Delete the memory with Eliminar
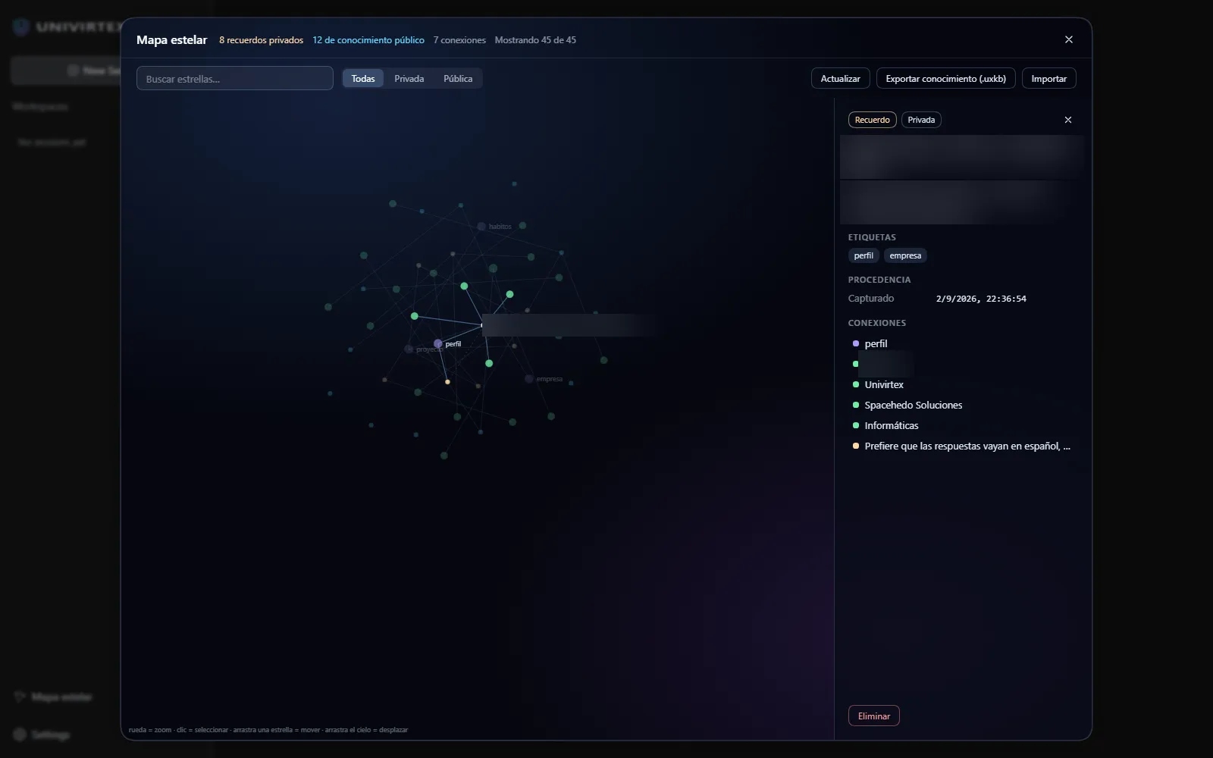 (874, 716)
